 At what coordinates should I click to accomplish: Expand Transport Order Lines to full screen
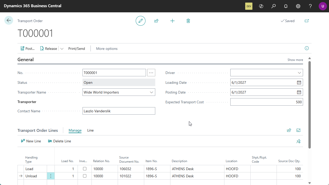[298, 130]
